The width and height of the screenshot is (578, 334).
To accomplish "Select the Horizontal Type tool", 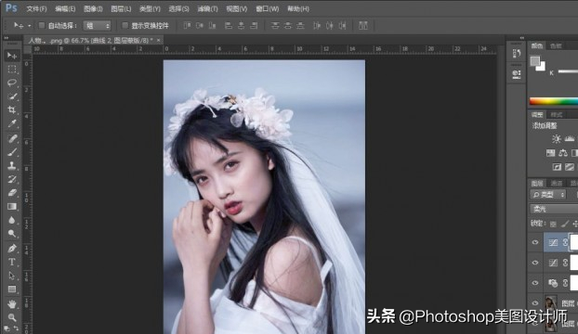I will 12,262.
